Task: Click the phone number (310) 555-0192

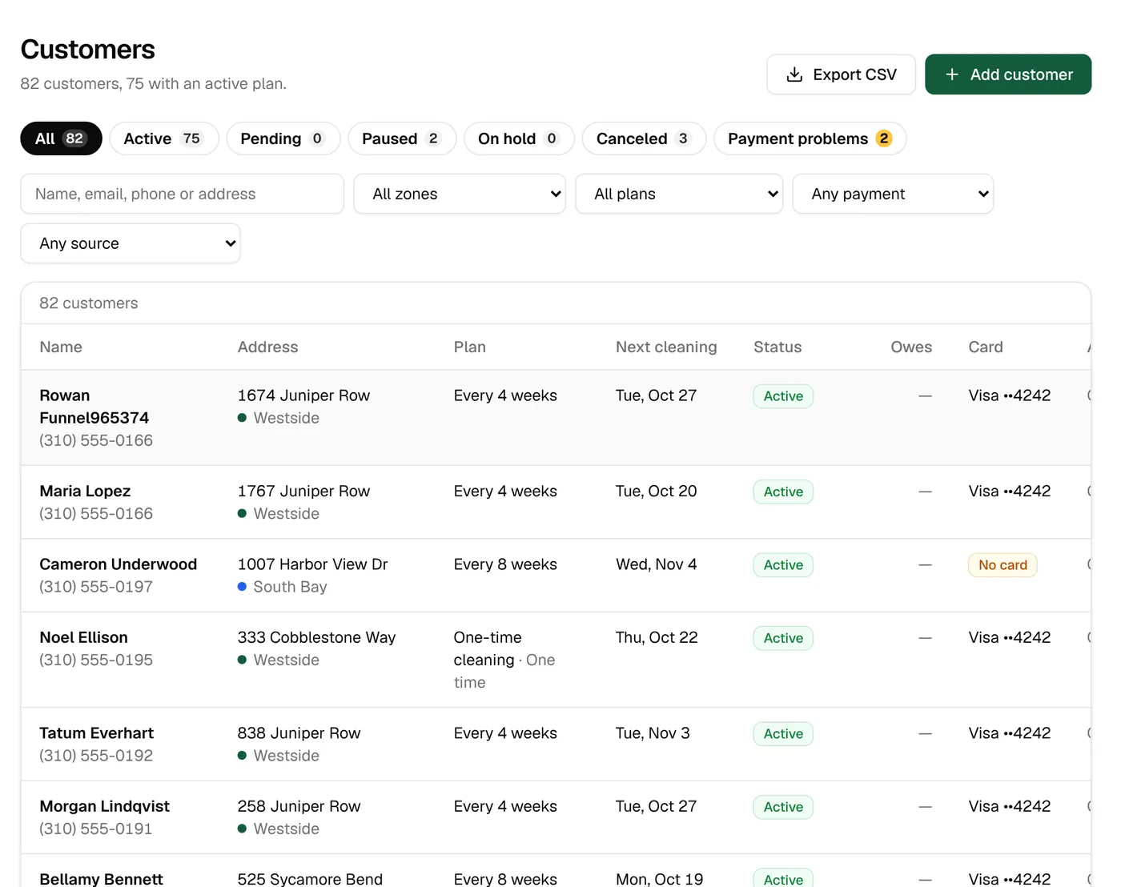Action: point(96,756)
